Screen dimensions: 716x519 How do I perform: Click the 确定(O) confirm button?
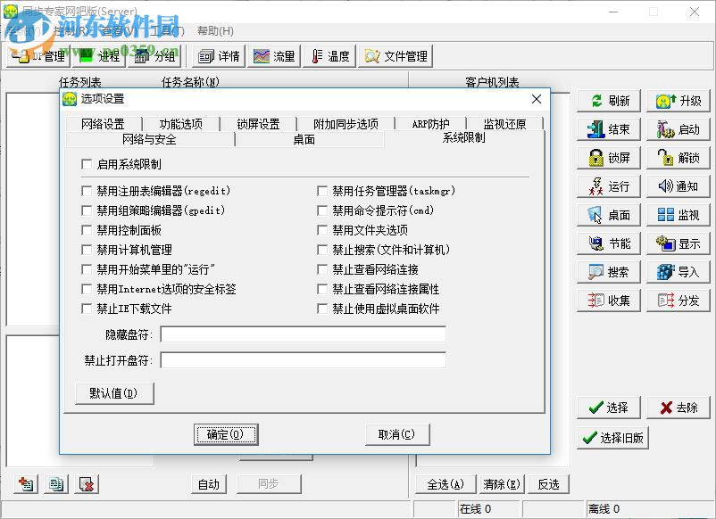click(226, 436)
